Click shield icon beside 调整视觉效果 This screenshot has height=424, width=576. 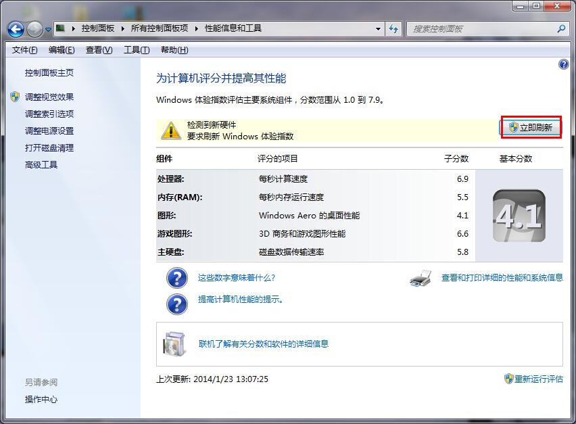pyautogui.click(x=15, y=97)
